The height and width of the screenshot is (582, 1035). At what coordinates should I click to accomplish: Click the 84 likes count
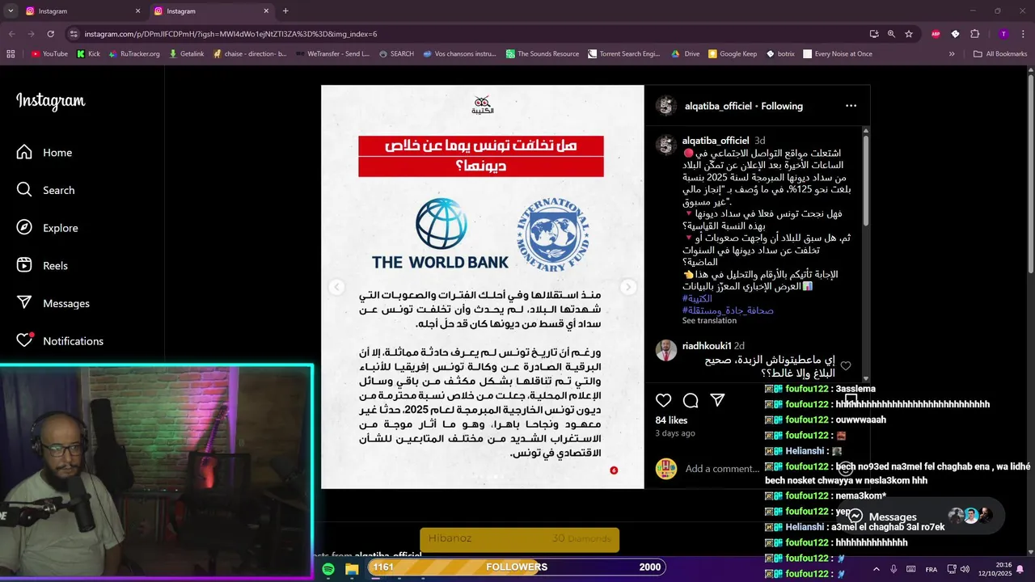click(671, 420)
